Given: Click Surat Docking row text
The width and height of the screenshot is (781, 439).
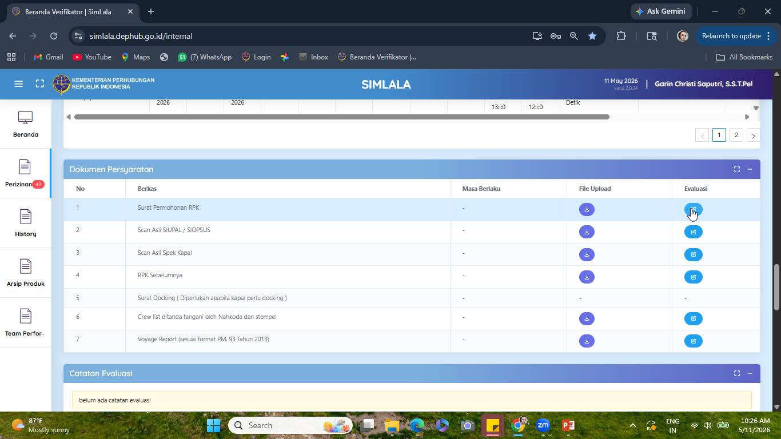Looking at the screenshot, I should 212,298.
